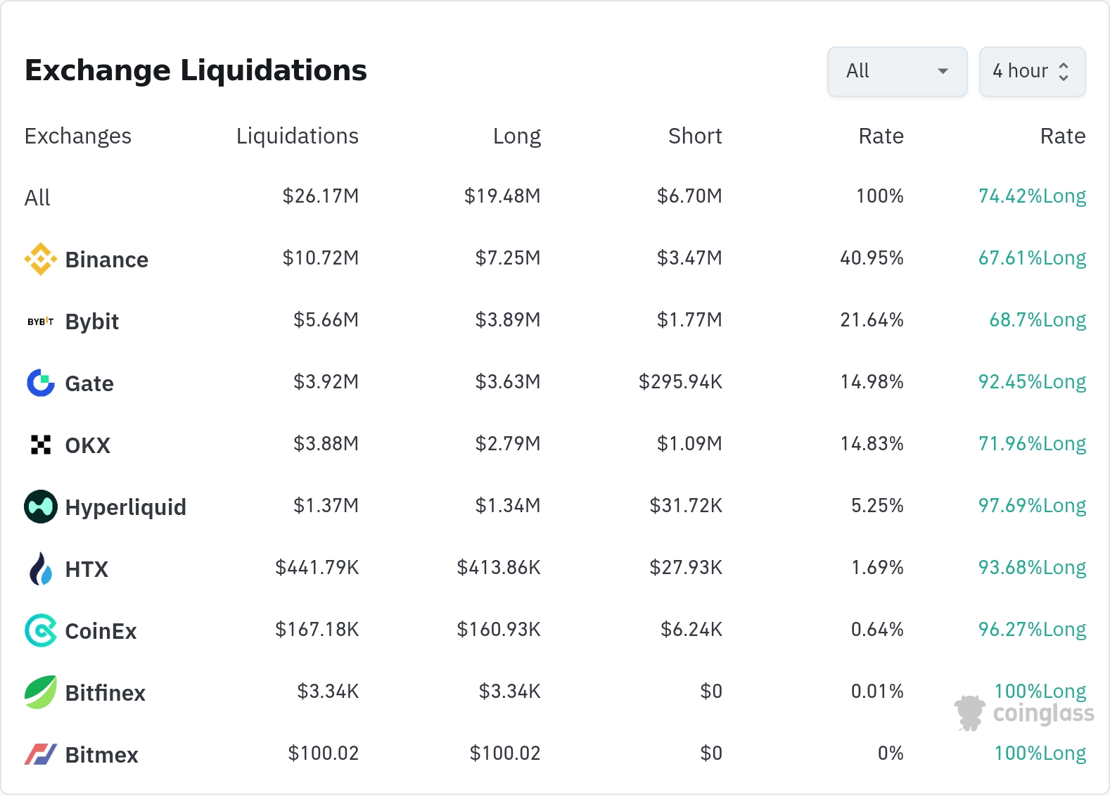This screenshot has width=1110, height=795.
Task: Expand the 4 hour timeframe selector
Action: click(1032, 71)
